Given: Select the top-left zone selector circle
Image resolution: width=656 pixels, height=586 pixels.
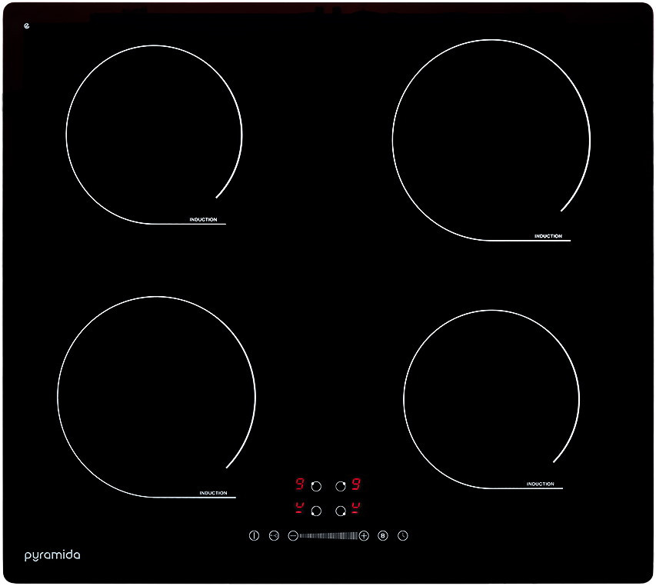Looking at the screenshot, I should (x=315, y=486).
